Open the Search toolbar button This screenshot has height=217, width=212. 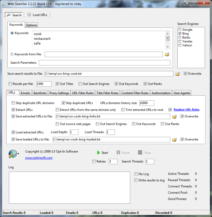pos(14,15)
